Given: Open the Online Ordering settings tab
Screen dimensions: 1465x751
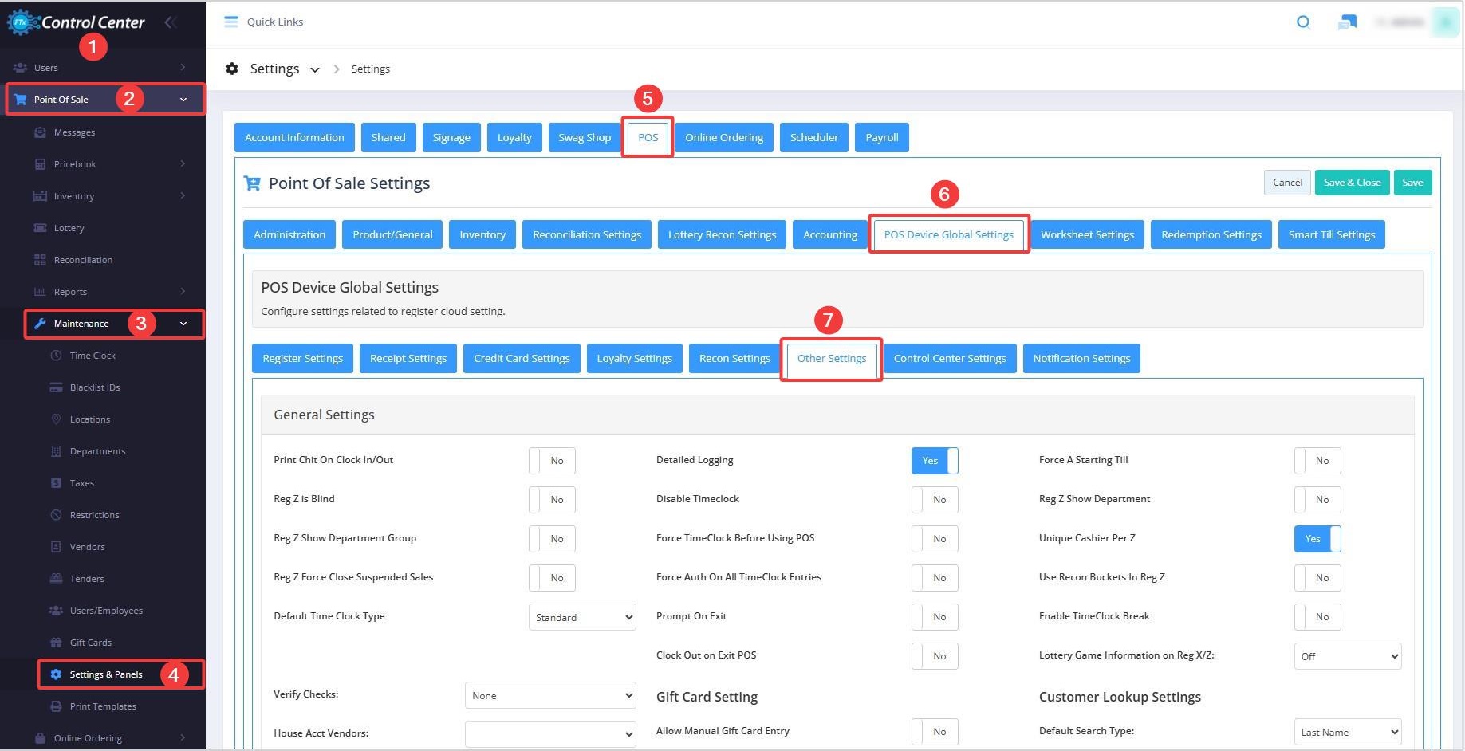Looking at the screenshot, I should 723,138.
